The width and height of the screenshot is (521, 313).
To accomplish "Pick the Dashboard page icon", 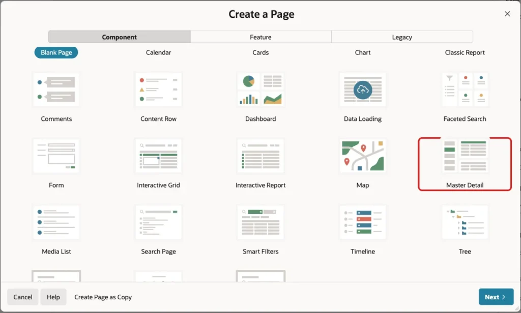I will 260,89.
